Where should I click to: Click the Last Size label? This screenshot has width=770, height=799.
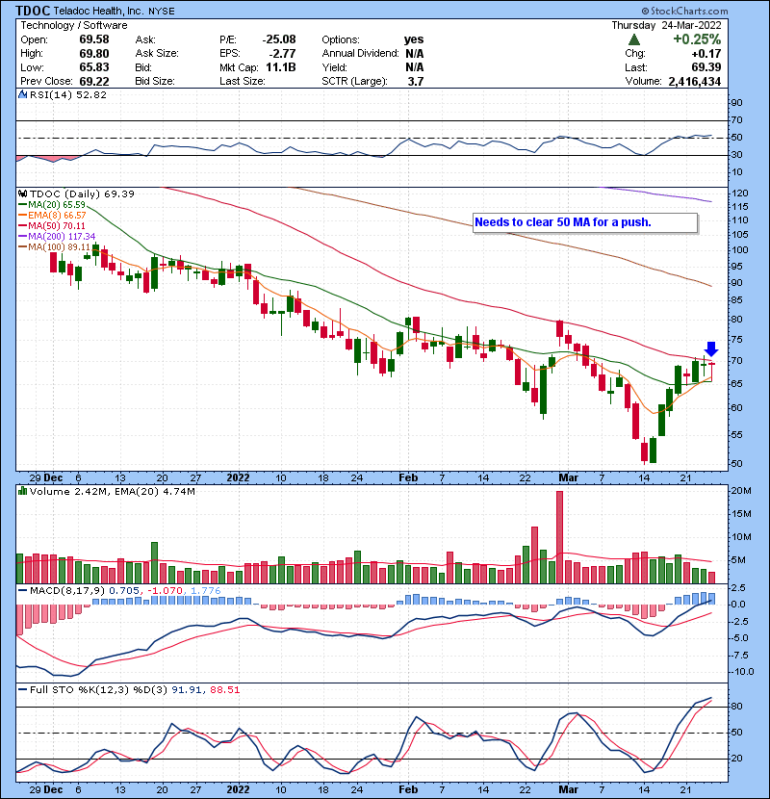pos(242,81)
